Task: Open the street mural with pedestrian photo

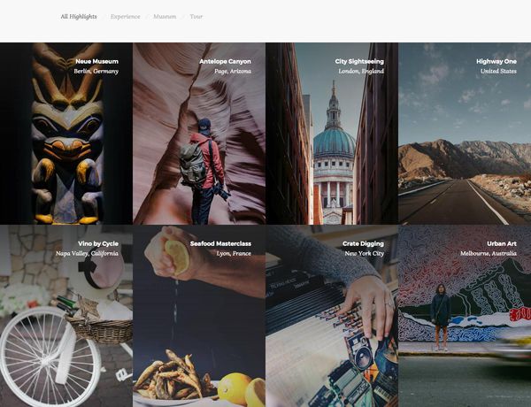Action: (x=465, y=336)
